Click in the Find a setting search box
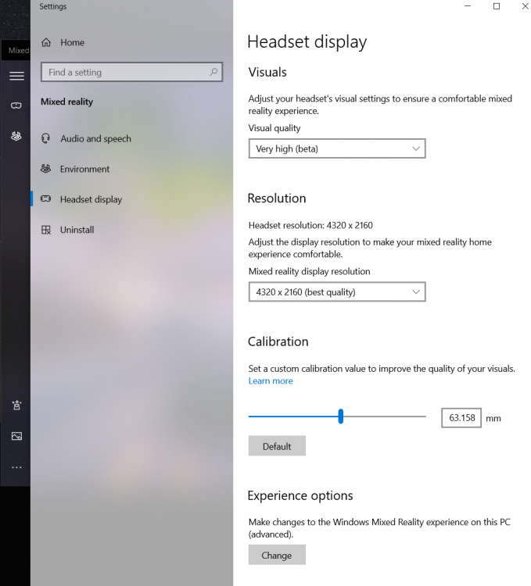This screenshot has width=531, height=586. point(131,72)
